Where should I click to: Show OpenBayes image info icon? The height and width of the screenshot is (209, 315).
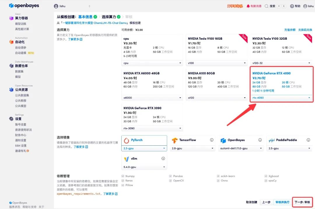click(x=260, y=140)
